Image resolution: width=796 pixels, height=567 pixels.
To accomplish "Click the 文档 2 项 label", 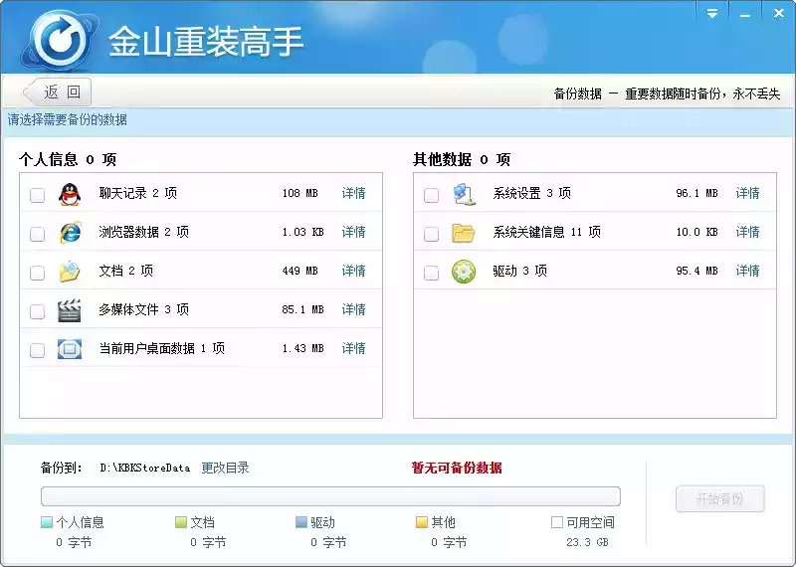I will [x=126, y=271].
